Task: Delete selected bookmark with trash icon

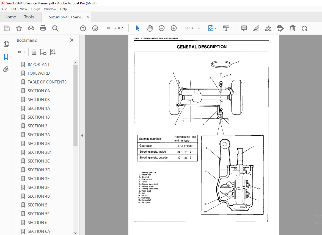Action: click(x=34, y=52)
